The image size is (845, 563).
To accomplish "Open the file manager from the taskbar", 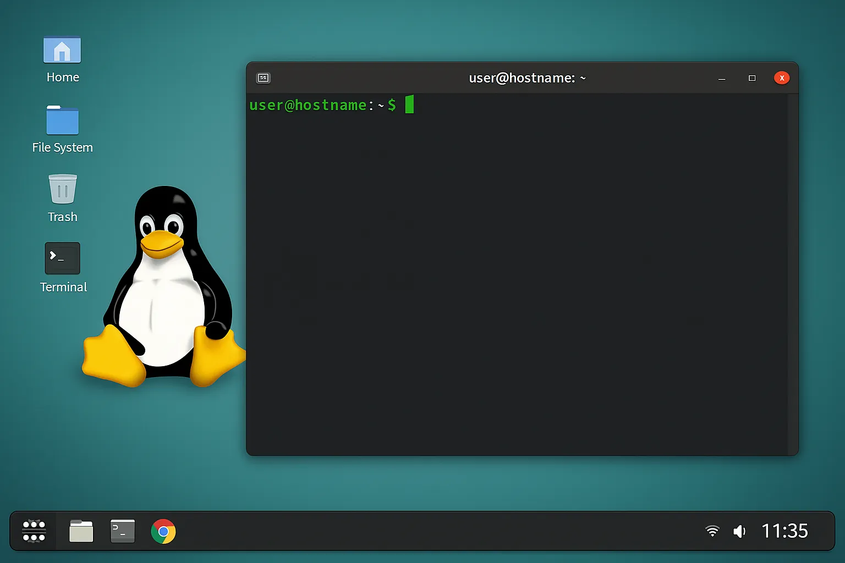I will [81, 531].
